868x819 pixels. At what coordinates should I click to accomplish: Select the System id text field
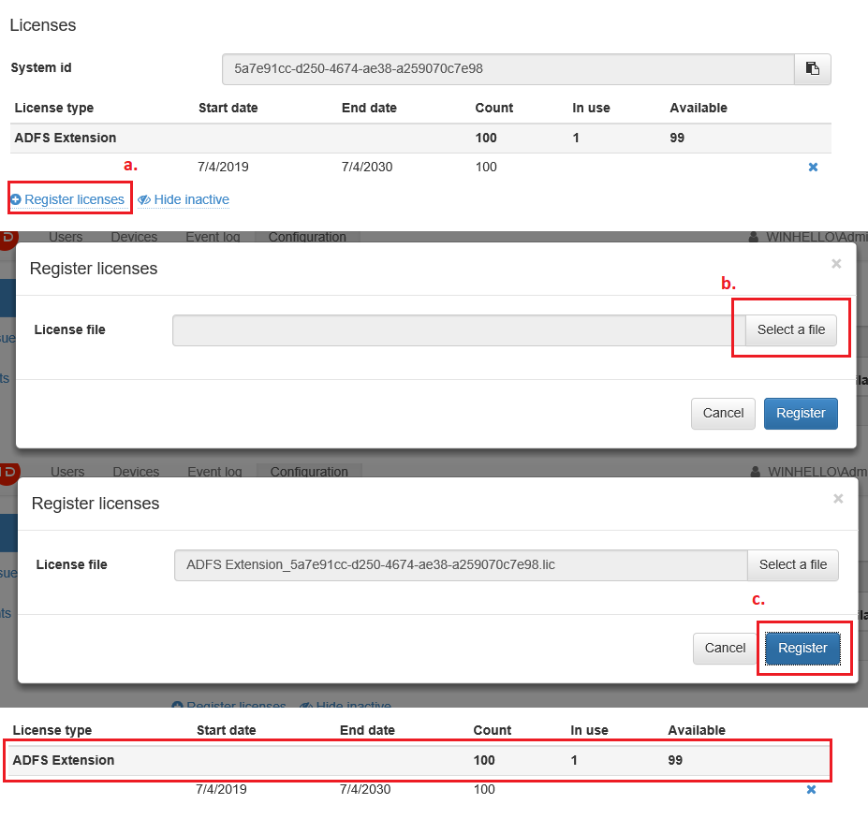click(508, 68)
